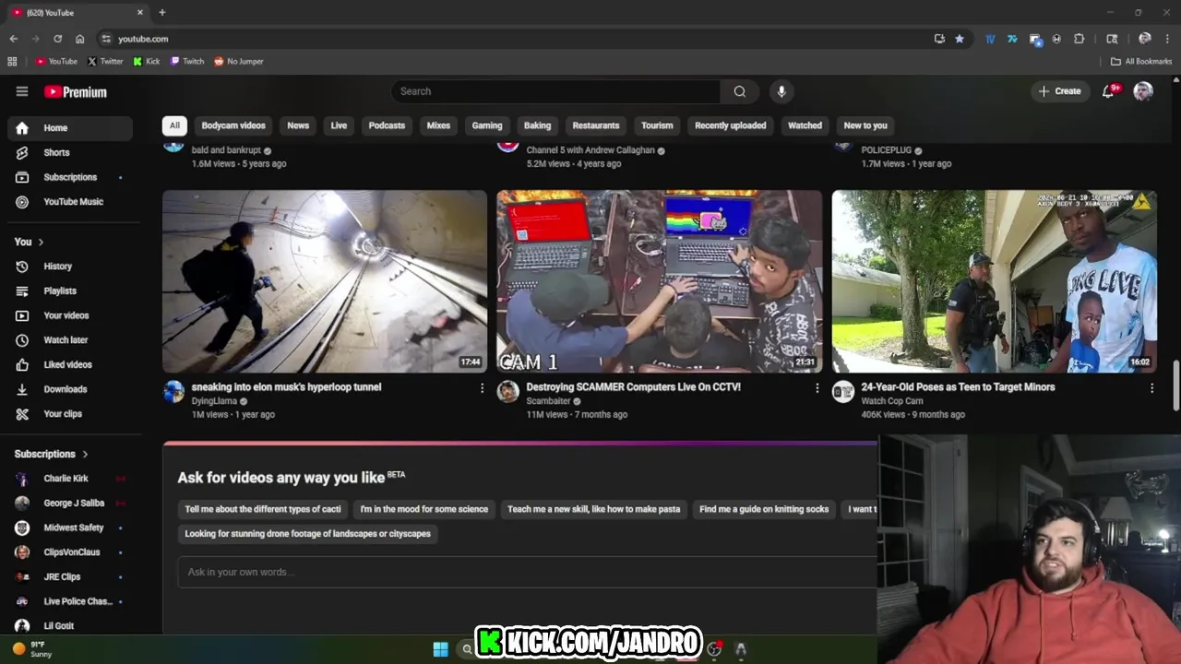Click the YouTube Premium logo
This screenshot has width=1181, height=664.
click(x=76, y=92)
